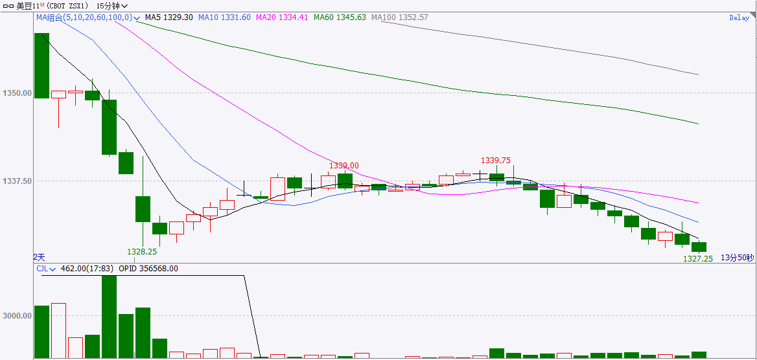Click the 1339.00 red price marker
This screenshot has height=360, width=757.
tap(344, 166)
